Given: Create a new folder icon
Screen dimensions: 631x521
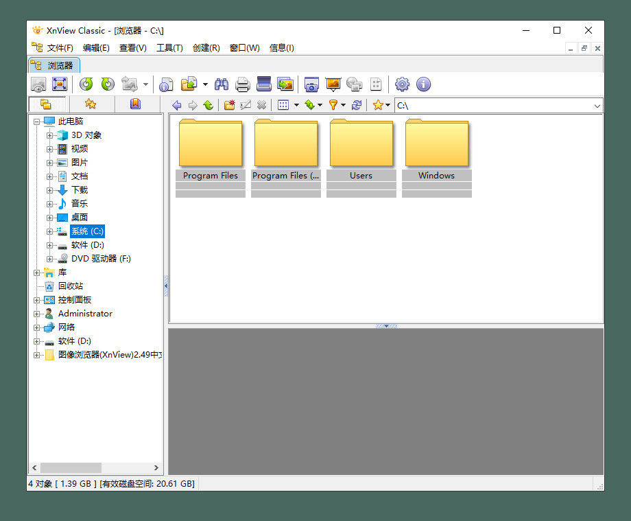Looking at the screenshot, I should (229, 105).
